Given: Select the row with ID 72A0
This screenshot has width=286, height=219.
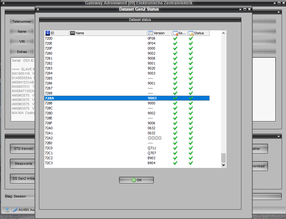Looking at the screenshot, I should click(x=127, y=128).
